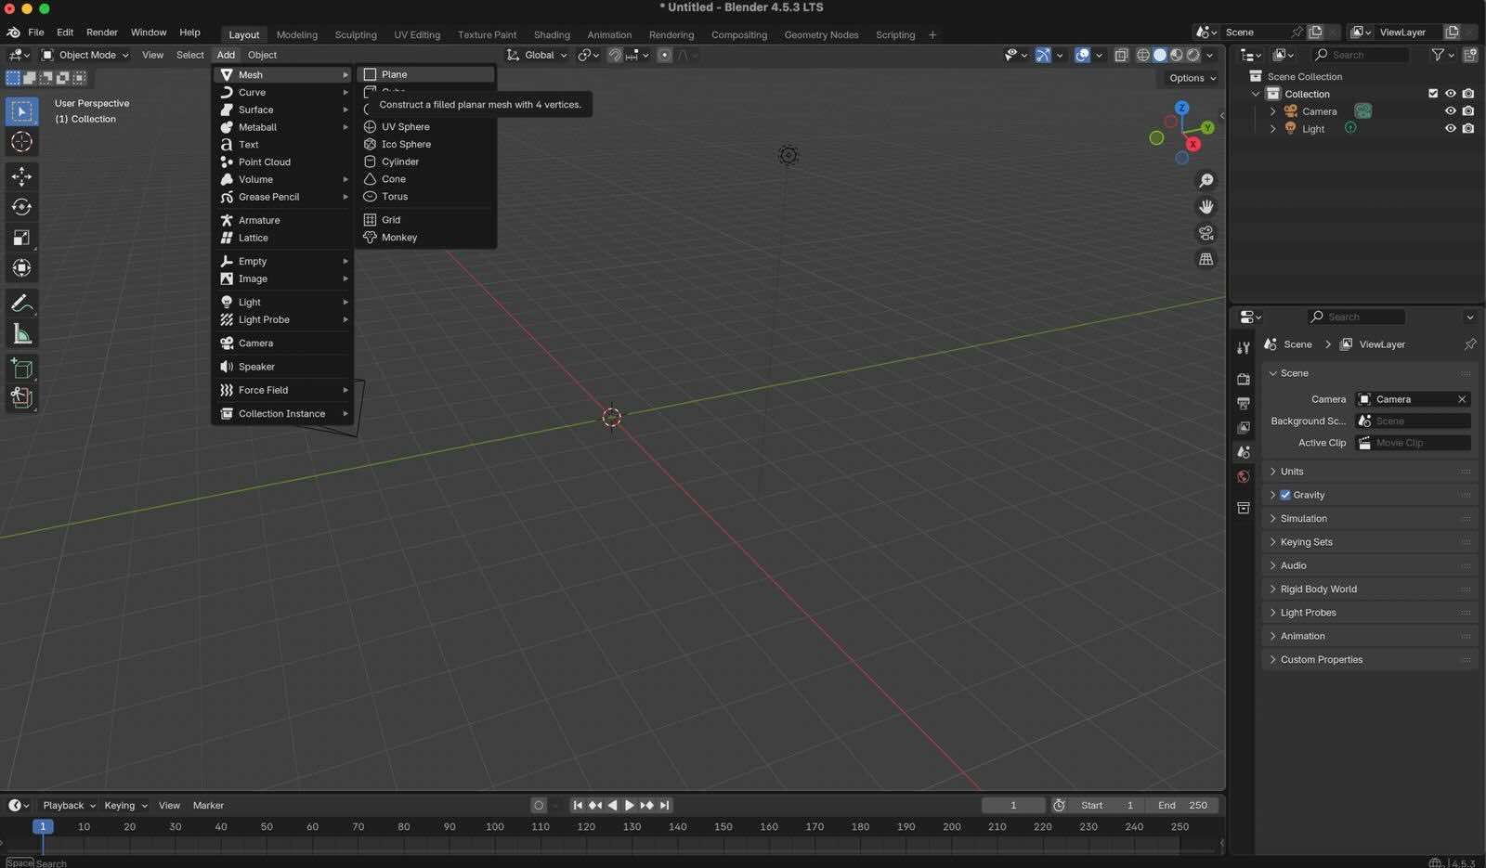Uncheck the Gravity checkbox
This screenshot has height=868, width=1486.
point(1285,496)
